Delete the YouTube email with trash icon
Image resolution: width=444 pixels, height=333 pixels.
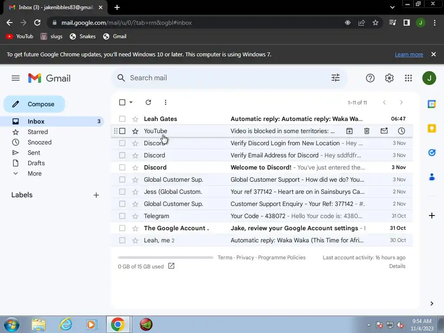click(367, 131)
